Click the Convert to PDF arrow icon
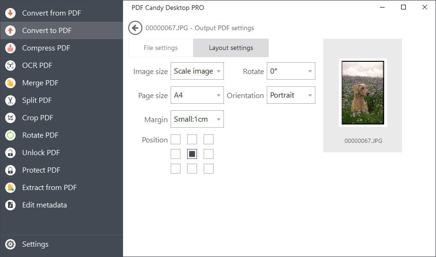The image size is (436, 257). pyautogui.click(x=10, y=31)
